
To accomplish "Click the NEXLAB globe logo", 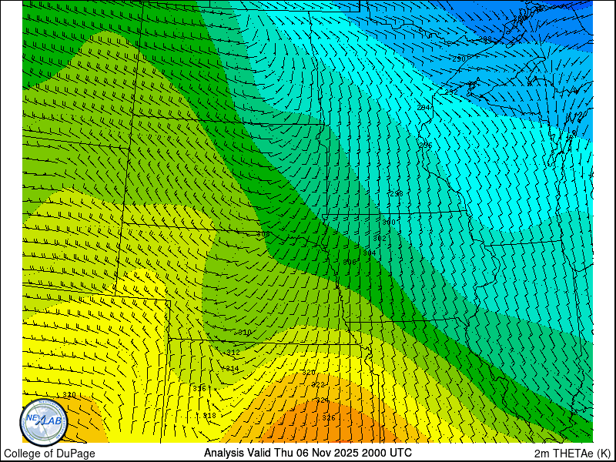I will (44, 422).
